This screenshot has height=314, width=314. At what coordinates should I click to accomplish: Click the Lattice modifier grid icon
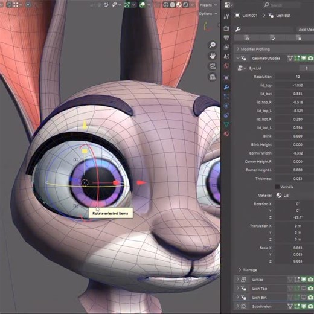point(243,280)
